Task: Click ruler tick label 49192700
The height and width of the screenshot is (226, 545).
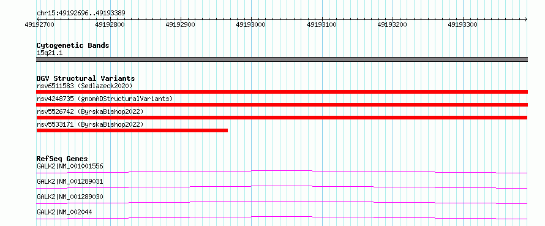Action: tap(40, 24)
